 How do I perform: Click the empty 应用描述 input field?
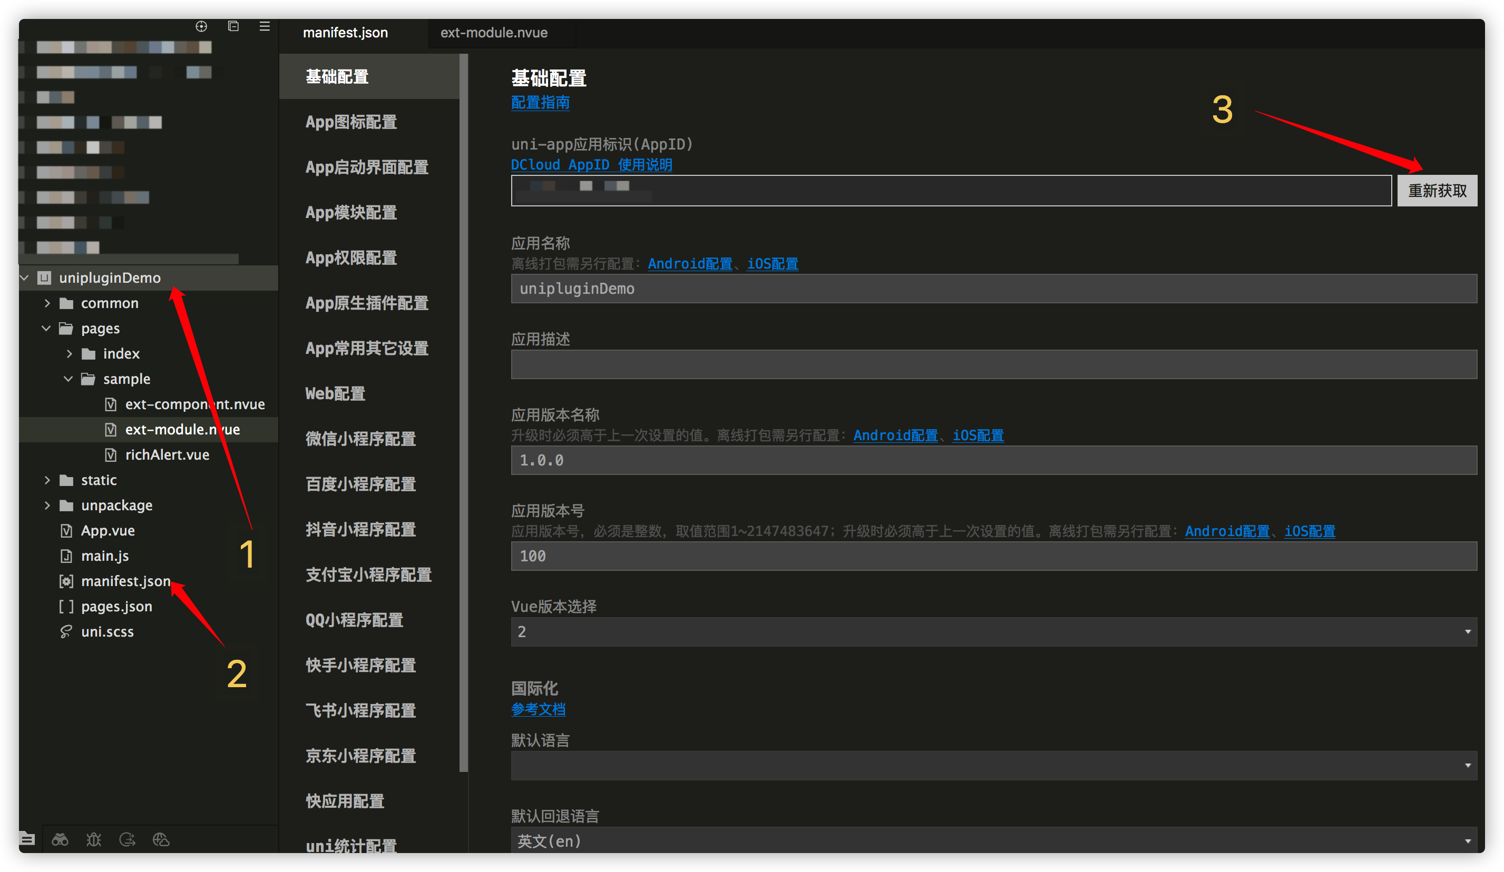pos(994,364)
